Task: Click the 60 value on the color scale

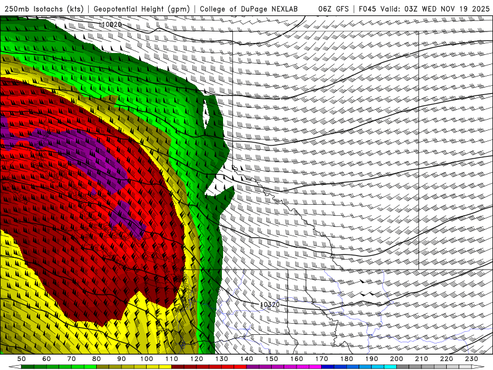Action: coord(46,359)
